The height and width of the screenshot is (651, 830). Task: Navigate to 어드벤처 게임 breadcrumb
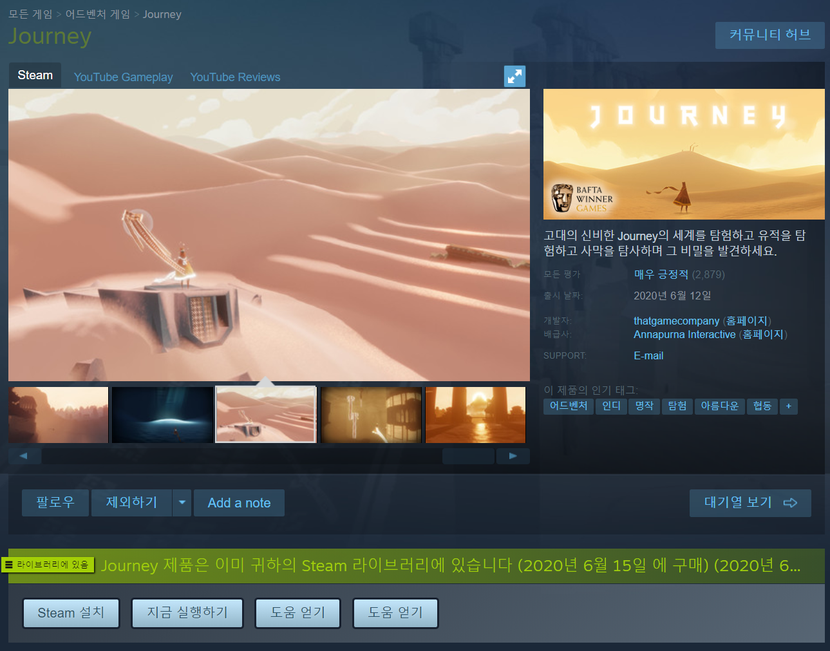pos(98,14)
